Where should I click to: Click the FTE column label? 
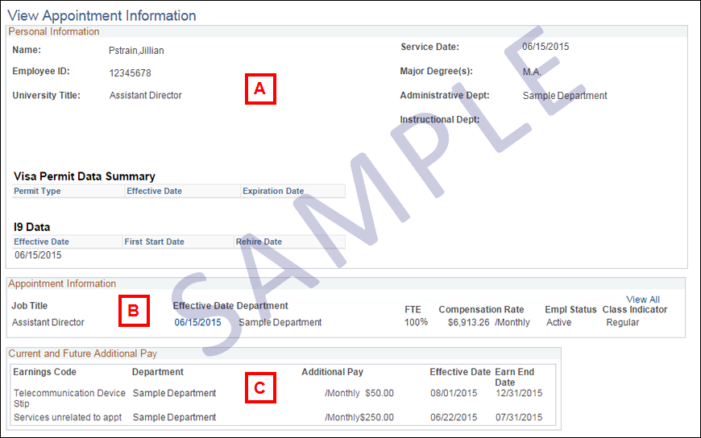tap(413, 309)
